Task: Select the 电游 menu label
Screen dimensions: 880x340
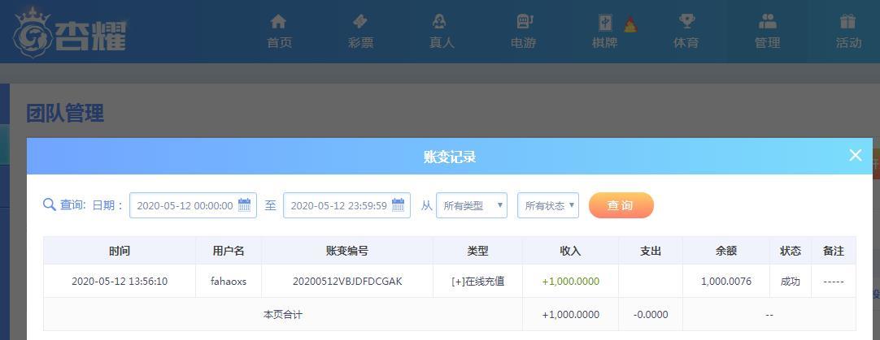Action: (x=523, y=42)
